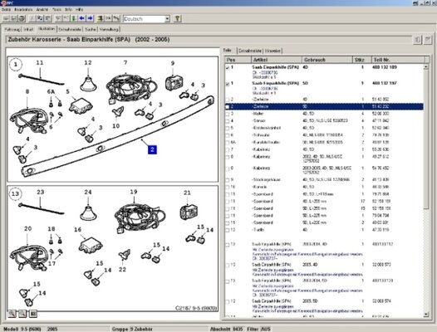Click the blue right arrow forward button
Image resolution: width=437 pixels, height=332 pixels.
(x=90, y=18)
